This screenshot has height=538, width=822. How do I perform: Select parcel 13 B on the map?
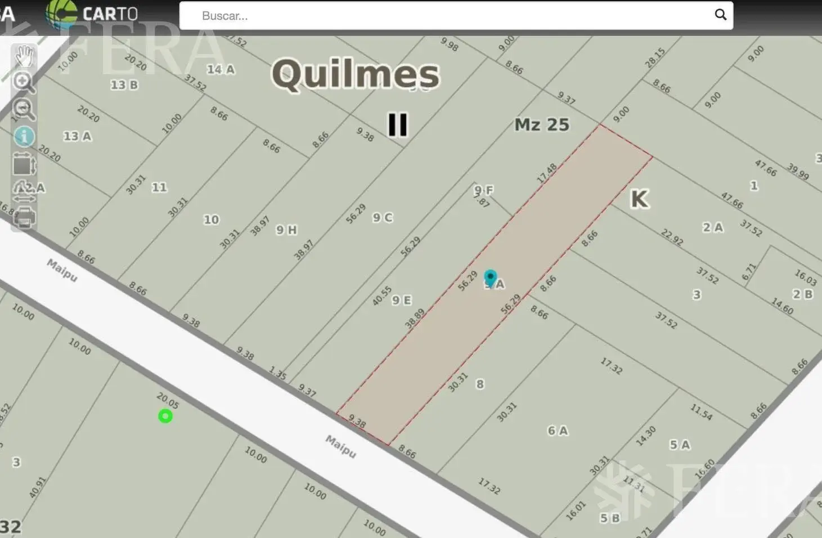[124, 85]
